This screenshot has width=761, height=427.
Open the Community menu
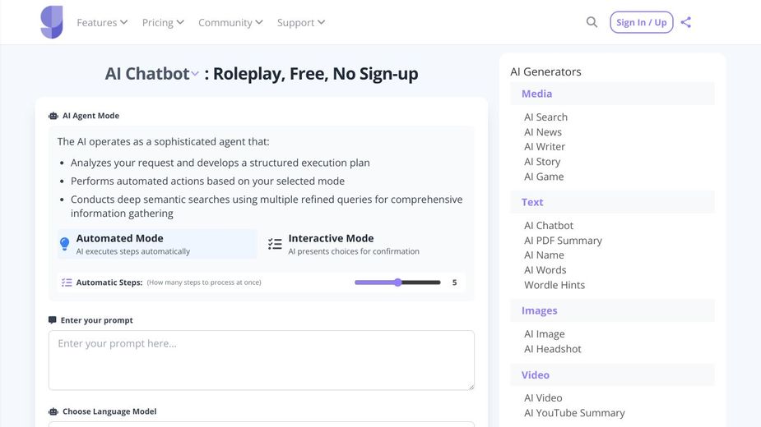pyautogui.click(x=230, y=23)
